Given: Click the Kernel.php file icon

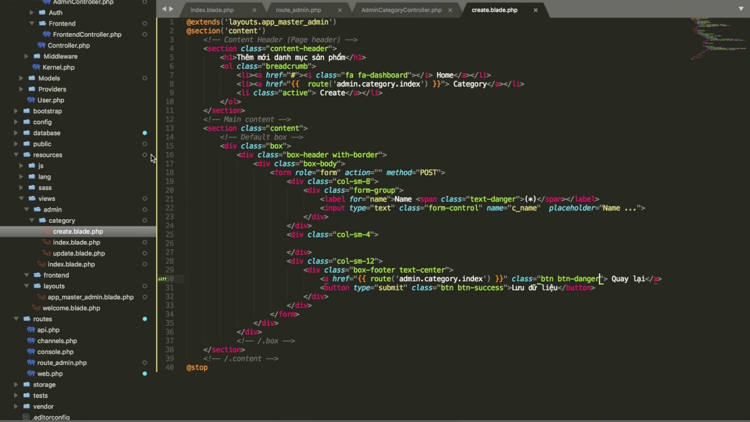Looking at the screenshot, I should pyautogui.click(x=36, y=67).
